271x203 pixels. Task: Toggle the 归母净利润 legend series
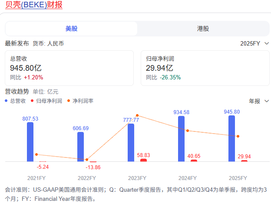click(46, 101)
